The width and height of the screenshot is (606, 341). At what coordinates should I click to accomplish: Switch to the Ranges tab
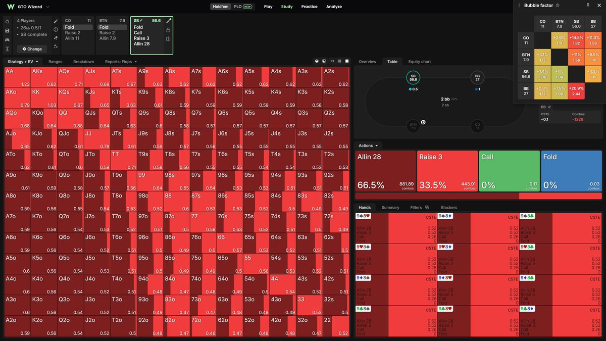[56, 62]
